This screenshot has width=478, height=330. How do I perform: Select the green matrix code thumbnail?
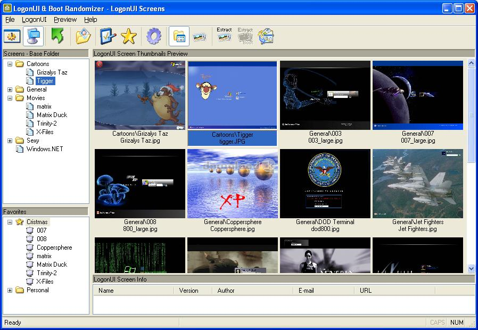coord(140,255)
